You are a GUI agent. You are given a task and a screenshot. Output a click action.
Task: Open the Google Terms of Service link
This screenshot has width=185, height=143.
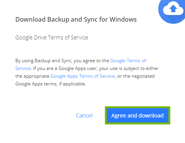point(128,61)
